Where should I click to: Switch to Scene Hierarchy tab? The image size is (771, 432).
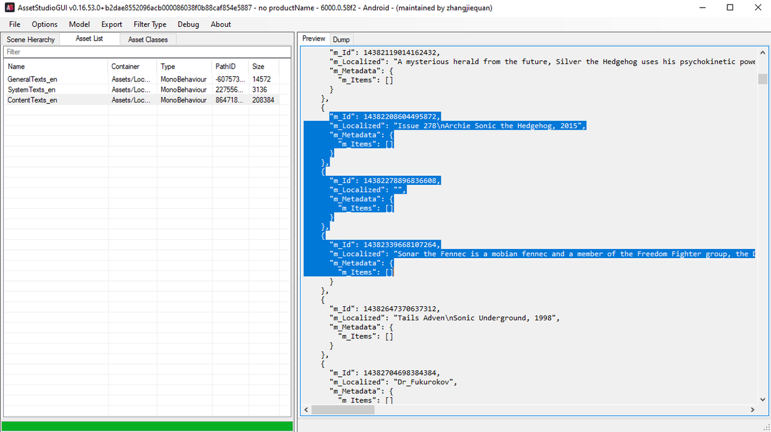[x=31, y=40]
